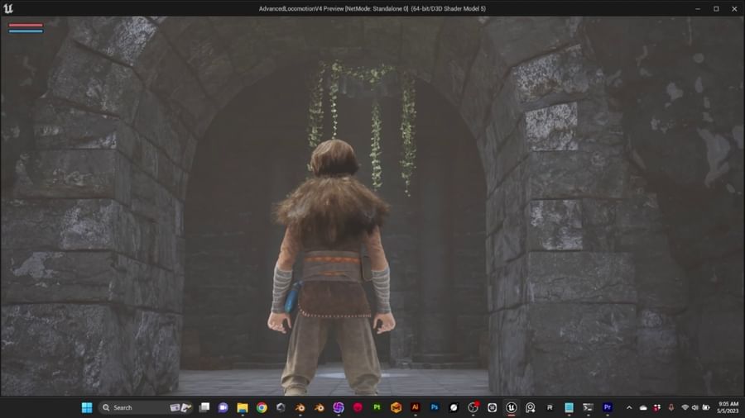Launch the Teams Chat taskbar icon
This screenshot has width=745, height=418.
coord(223,407)
